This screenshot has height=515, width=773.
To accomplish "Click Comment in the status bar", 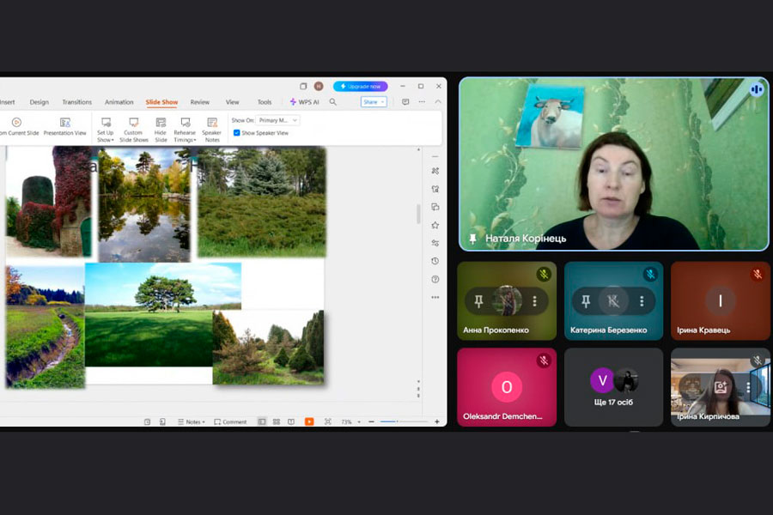I will [x=230, y=421].
